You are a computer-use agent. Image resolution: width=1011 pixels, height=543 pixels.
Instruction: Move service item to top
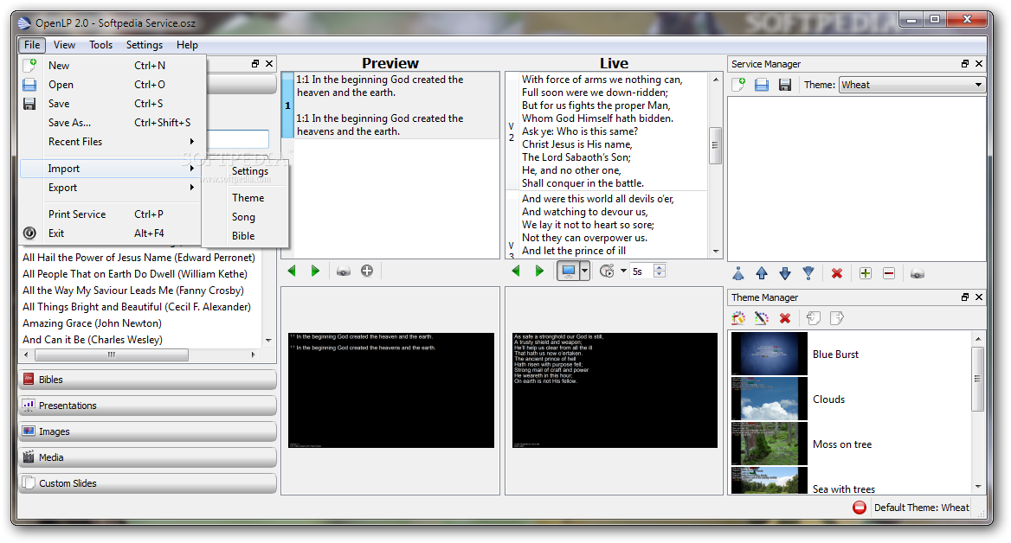coord(738,274)
